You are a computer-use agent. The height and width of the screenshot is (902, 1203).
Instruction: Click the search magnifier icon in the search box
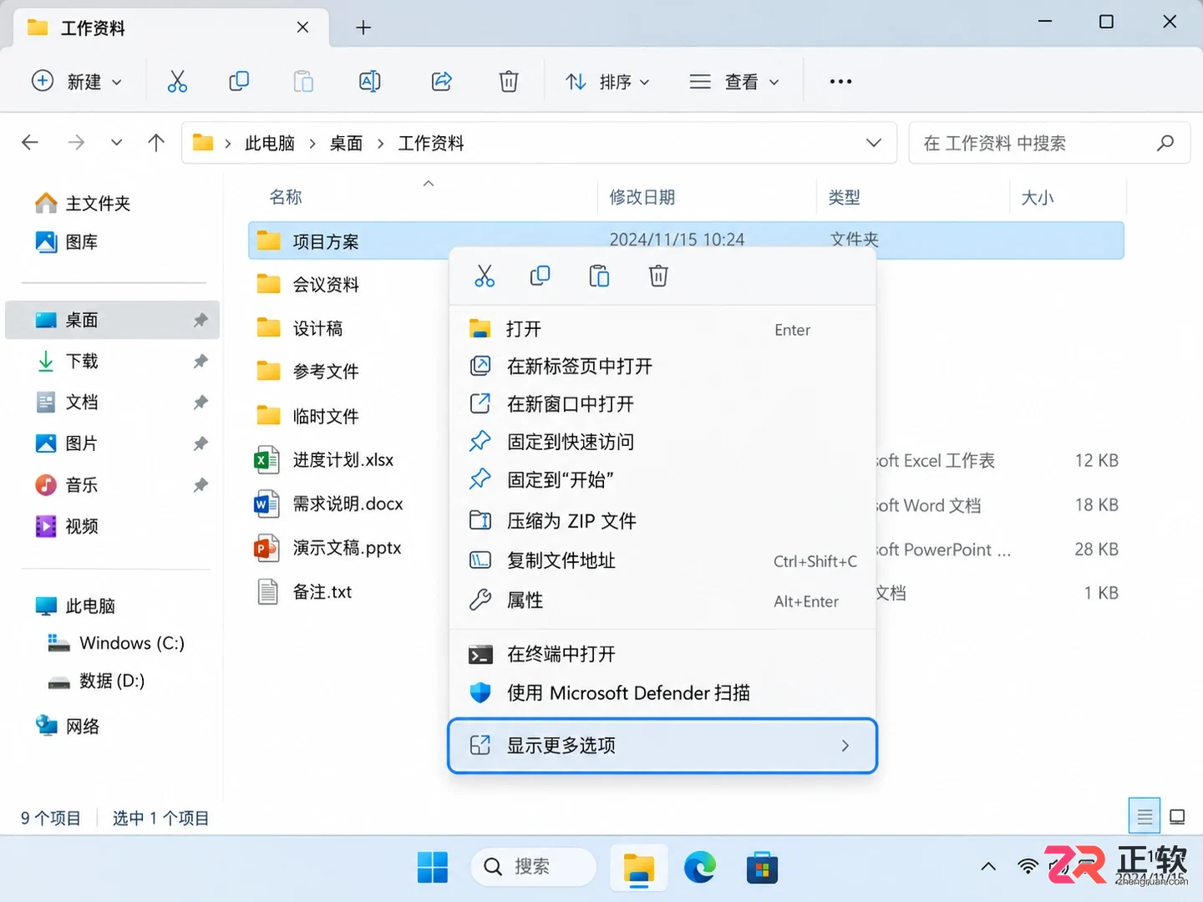[1165, 143]
